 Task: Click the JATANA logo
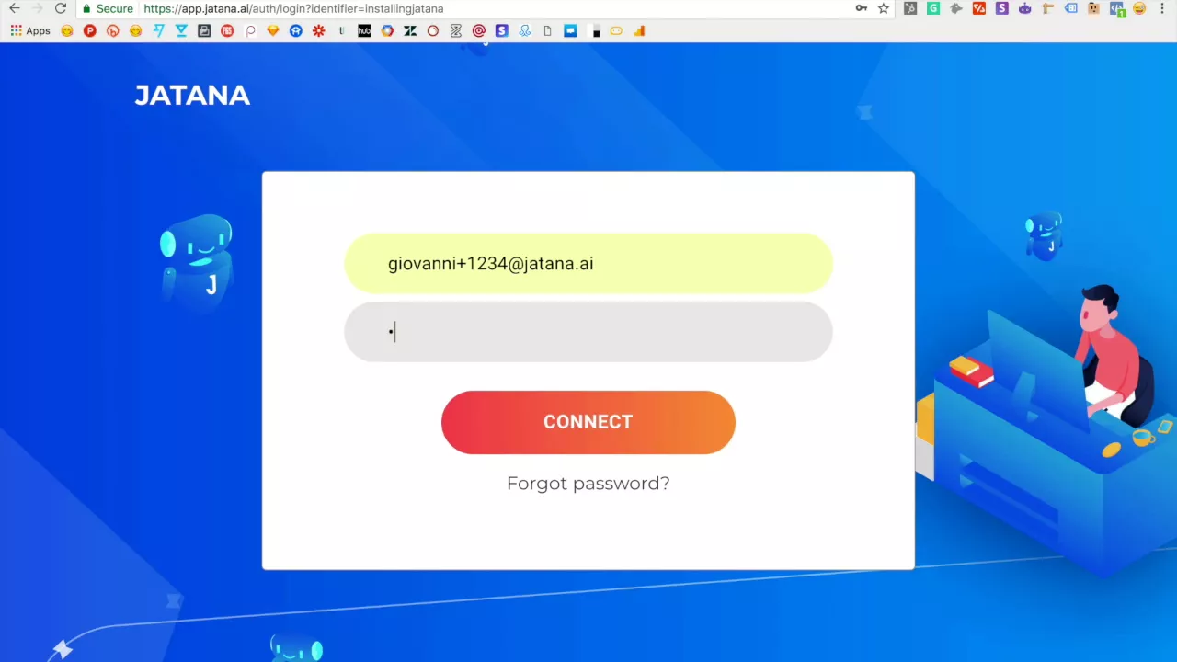192,96
